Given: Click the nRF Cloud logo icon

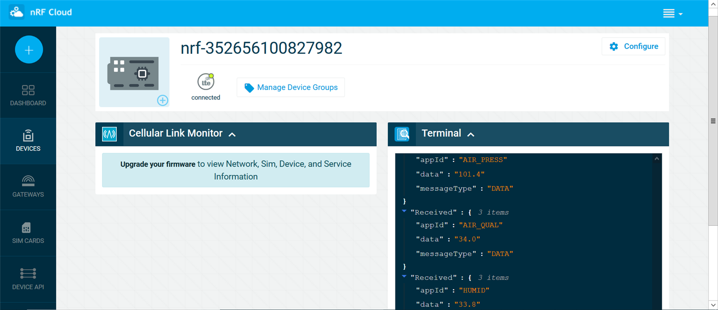Looking at the screenshot, I should (x=17, y=12).
